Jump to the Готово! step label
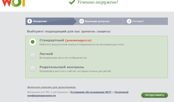This screenshot has width=174, height=102. pyautogui.click(x=138, y=21)
